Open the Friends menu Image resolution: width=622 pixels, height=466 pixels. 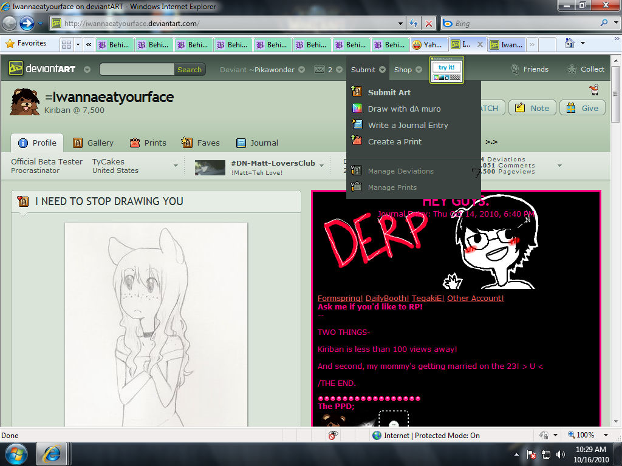pyautogui.click(x=536, y=69)
